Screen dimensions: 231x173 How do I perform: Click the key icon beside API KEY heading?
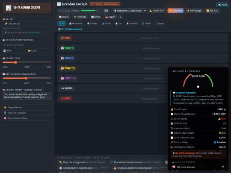(4, 19)
